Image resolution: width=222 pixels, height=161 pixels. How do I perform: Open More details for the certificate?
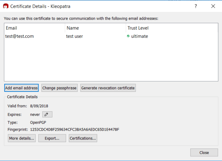(x=22, y=138)
